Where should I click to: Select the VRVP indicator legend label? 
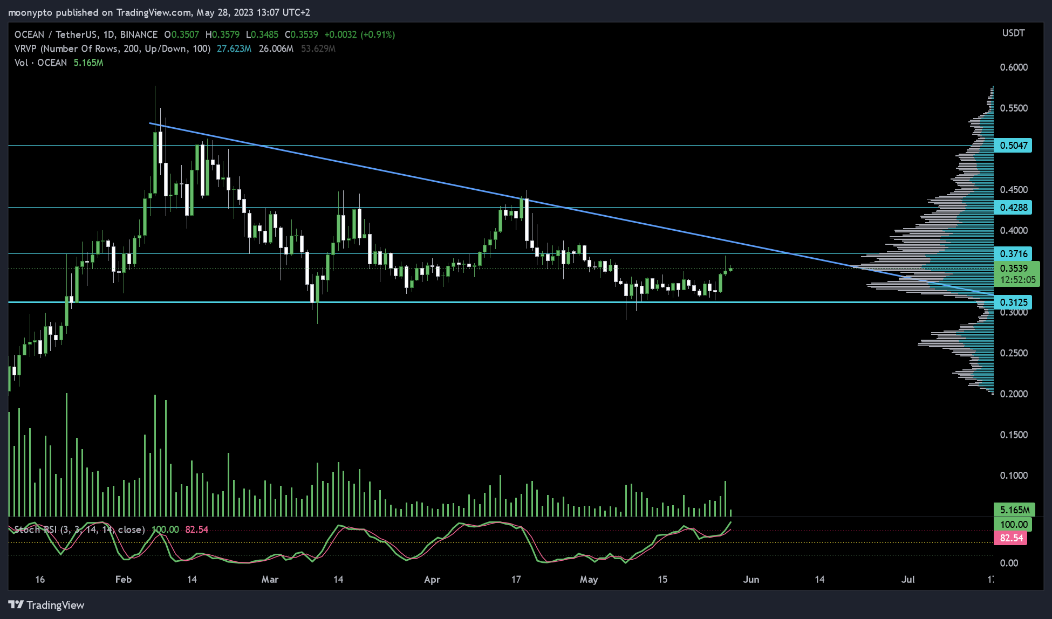pyautogui.click(x=112, y=49)
